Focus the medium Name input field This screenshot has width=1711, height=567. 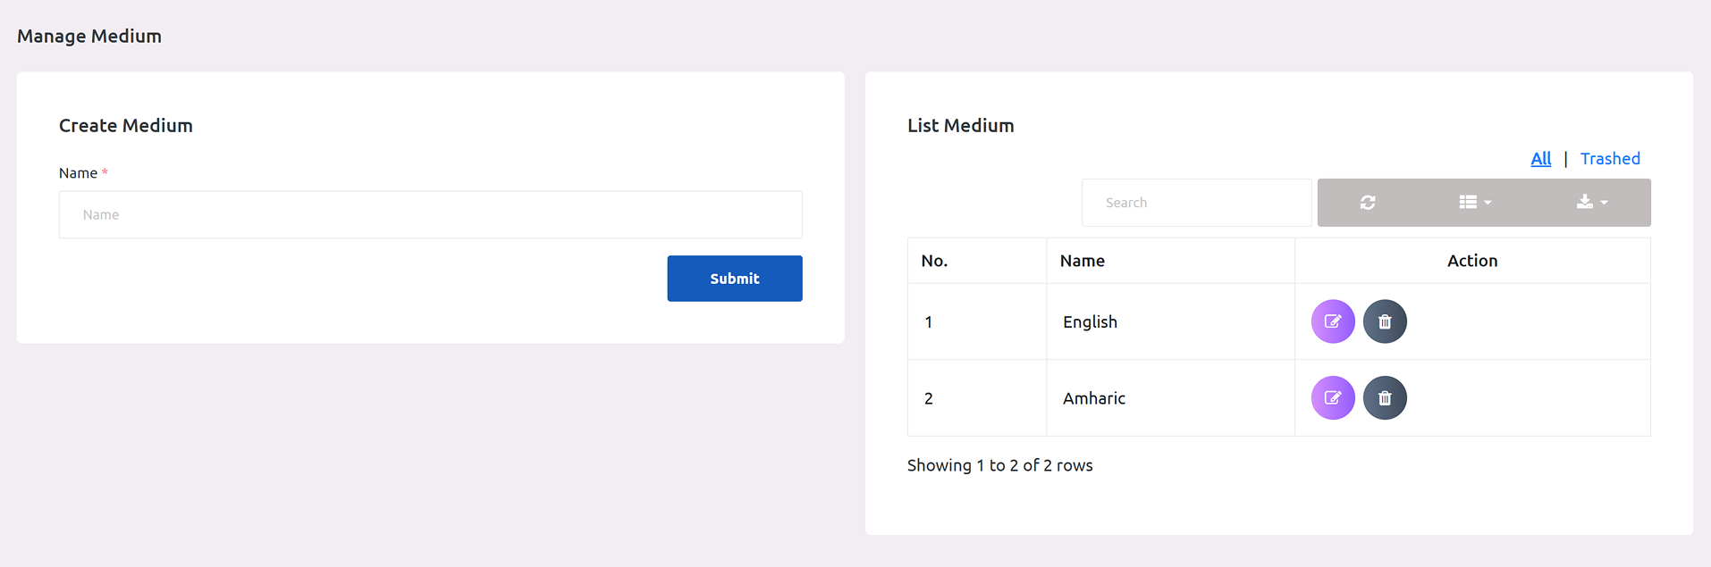(430, 215)
